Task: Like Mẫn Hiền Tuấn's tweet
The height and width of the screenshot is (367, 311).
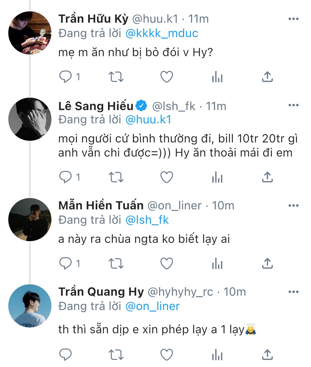Action: [x=167, y=263]
